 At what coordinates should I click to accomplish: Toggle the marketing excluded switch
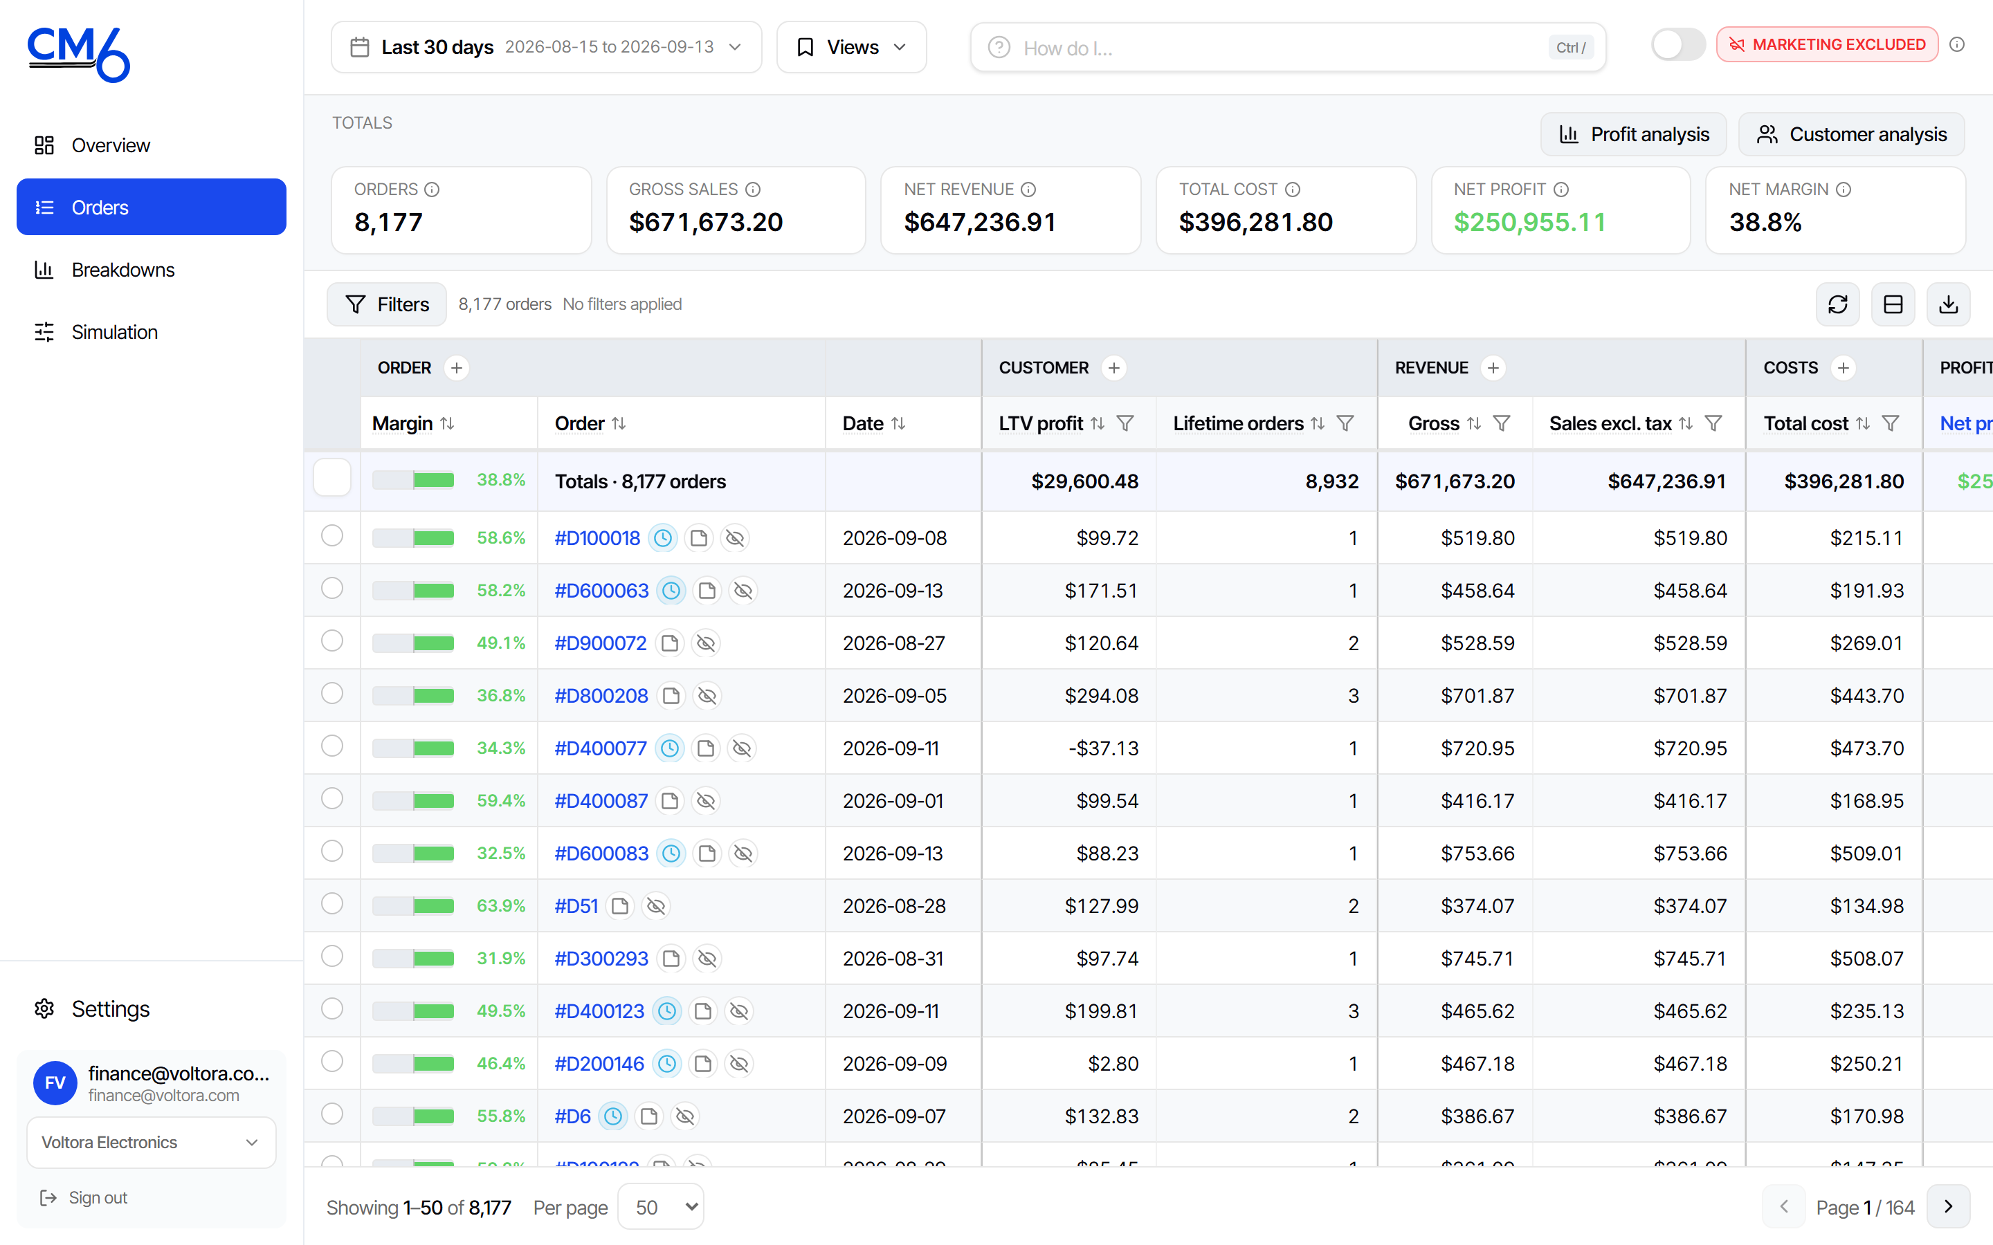(1677, 44)
